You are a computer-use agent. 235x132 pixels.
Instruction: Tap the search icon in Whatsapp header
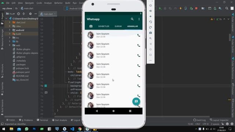point(132,19)
